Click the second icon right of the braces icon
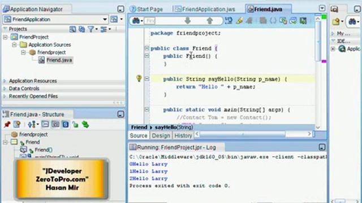 click(293, 21)
